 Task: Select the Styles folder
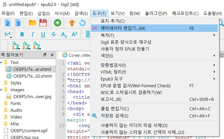point(13,83)
